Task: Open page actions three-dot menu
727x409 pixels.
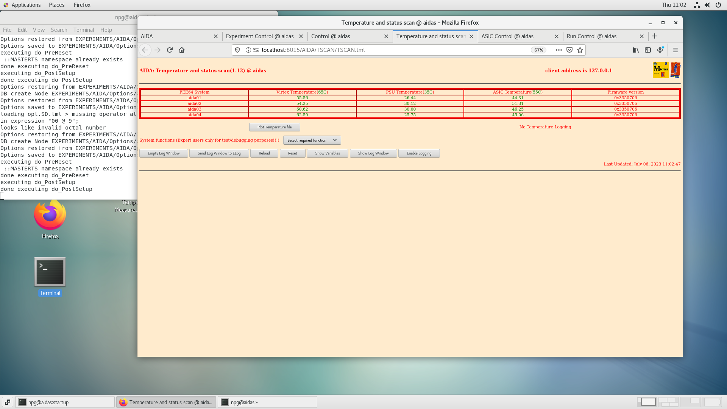Action: [x=559, y=50]
